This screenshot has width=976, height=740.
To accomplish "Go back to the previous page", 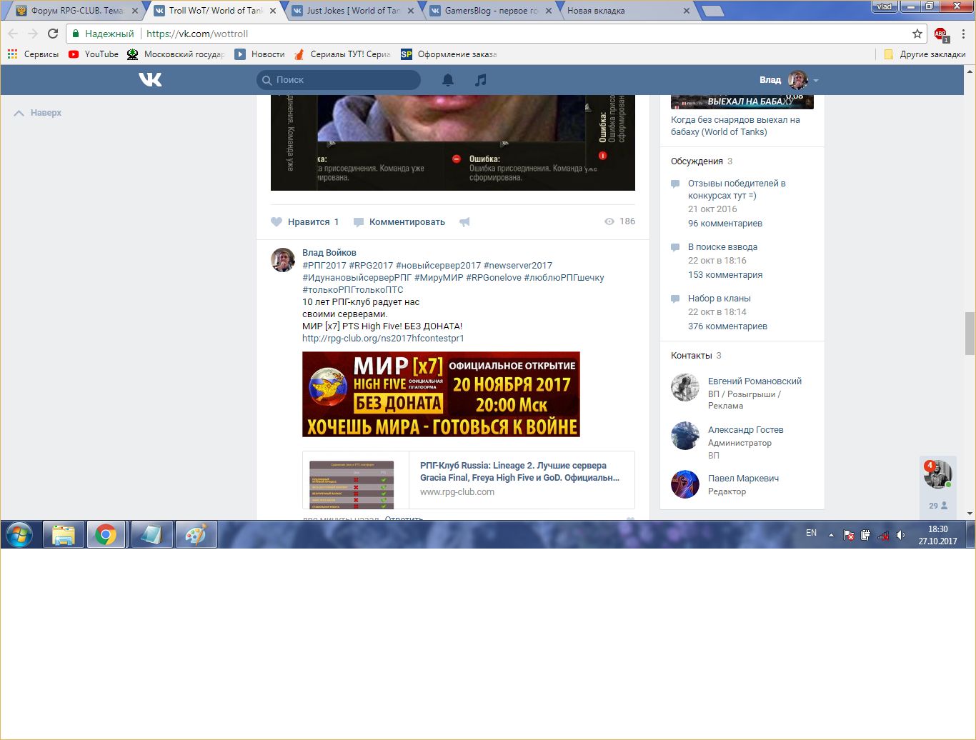I will point(13,34).
